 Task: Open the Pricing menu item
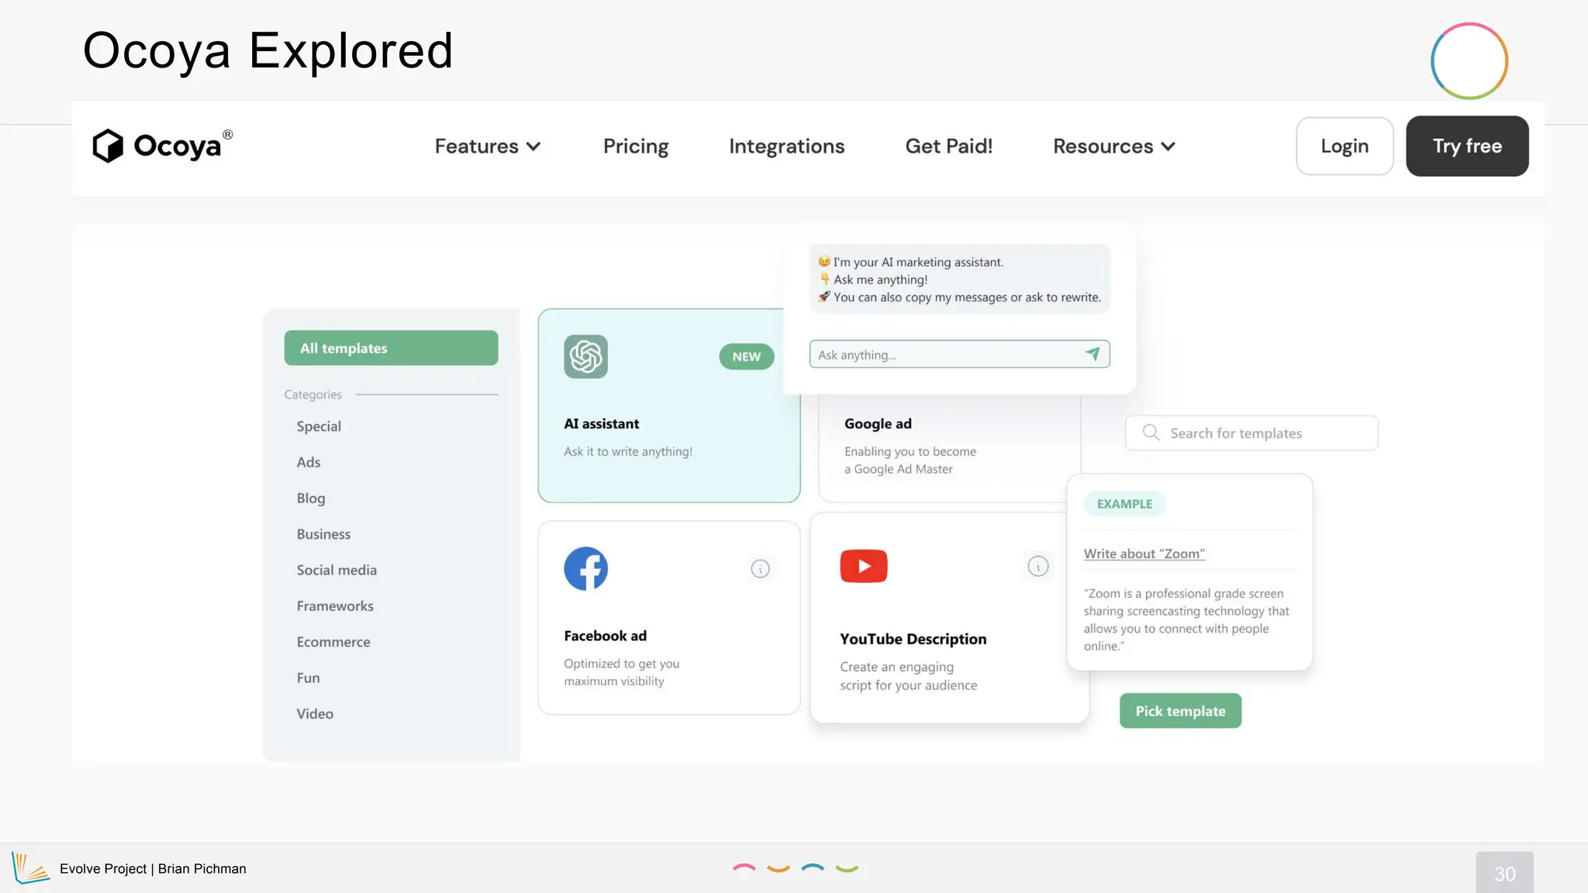(636, 147)
